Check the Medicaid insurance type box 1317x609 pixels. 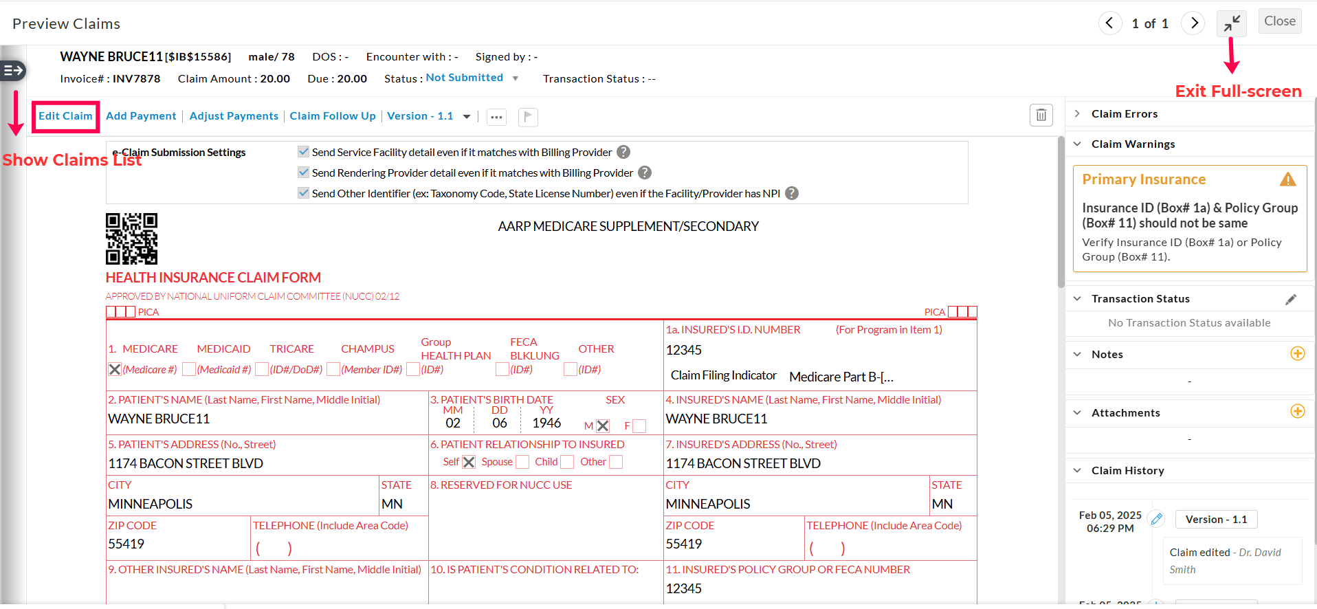[x=189, y=369]
